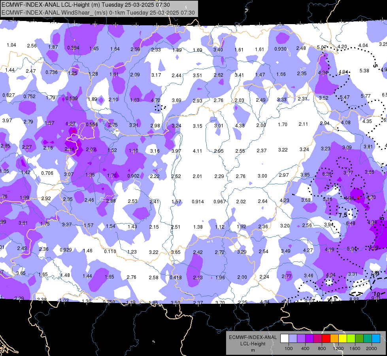Click the wind shear value 0.556

(92, 125)
